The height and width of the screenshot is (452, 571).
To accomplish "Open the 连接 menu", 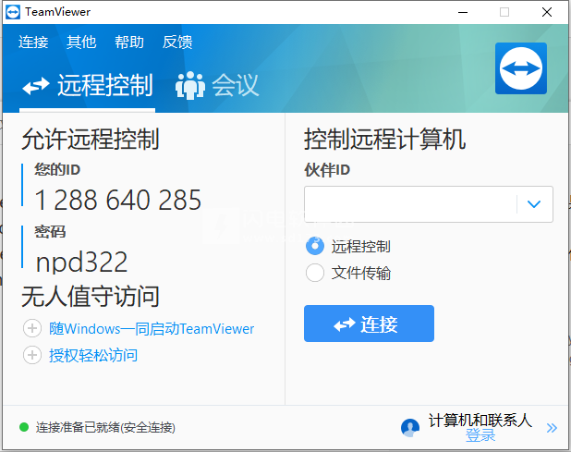I will coord(33,43).
